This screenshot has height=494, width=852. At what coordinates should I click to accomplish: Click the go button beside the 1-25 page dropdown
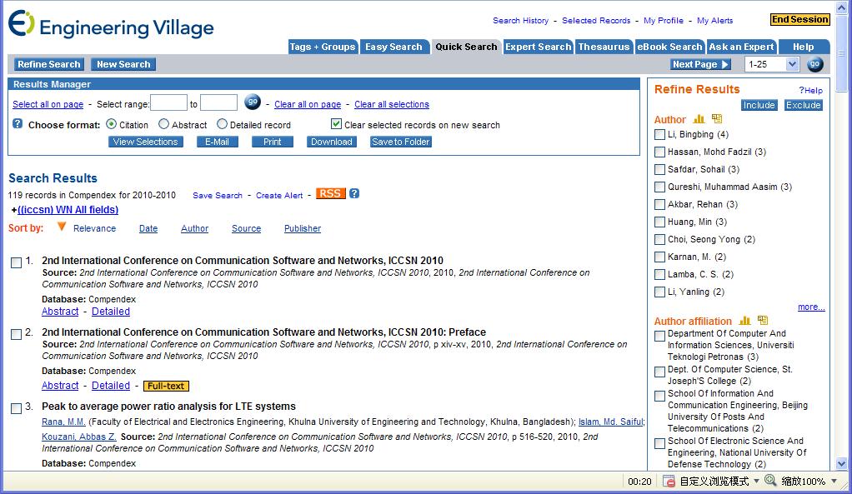coord(814,64)
